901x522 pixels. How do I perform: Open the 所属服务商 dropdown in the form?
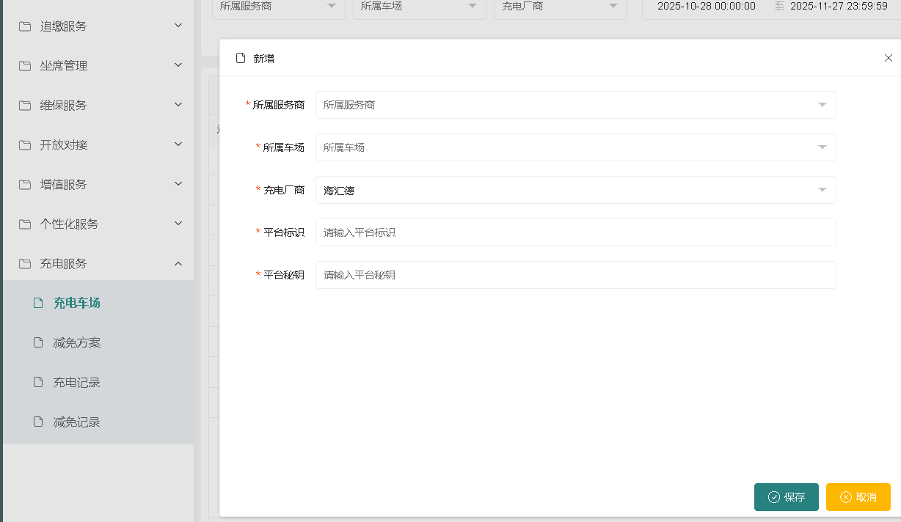tap(575, 105)
